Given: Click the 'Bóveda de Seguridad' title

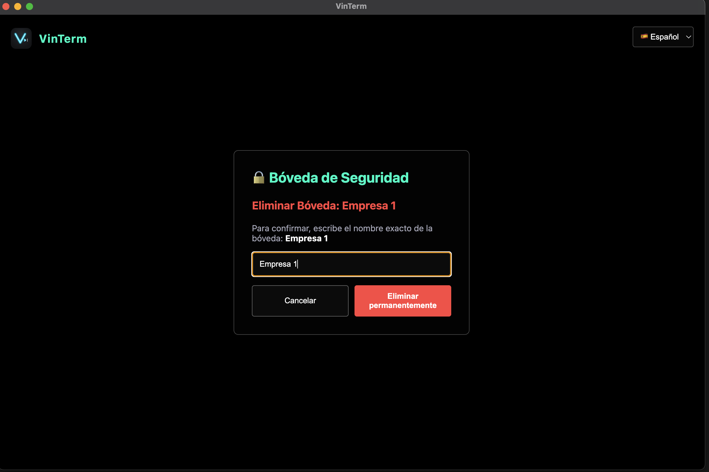Looking at the screenshot, I should pos(339,178).
